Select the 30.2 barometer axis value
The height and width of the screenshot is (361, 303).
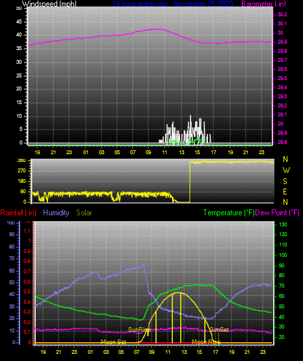pos(282,14)
